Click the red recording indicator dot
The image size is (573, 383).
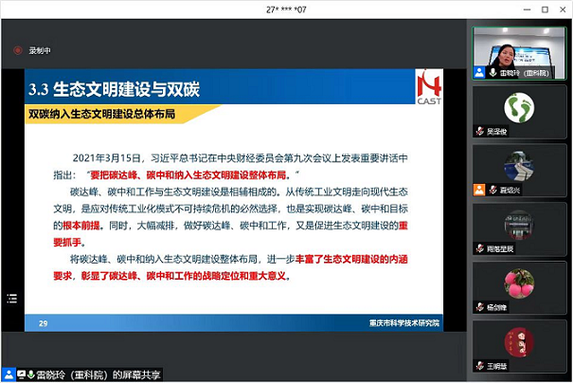tap(16, 51)
